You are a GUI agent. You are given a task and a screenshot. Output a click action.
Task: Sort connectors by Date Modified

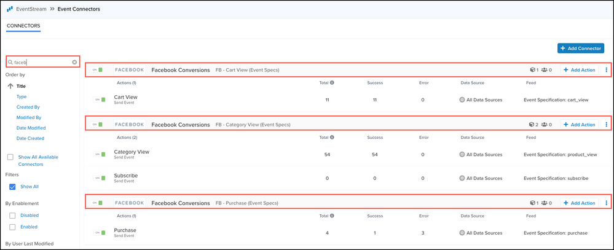point(31,128)
